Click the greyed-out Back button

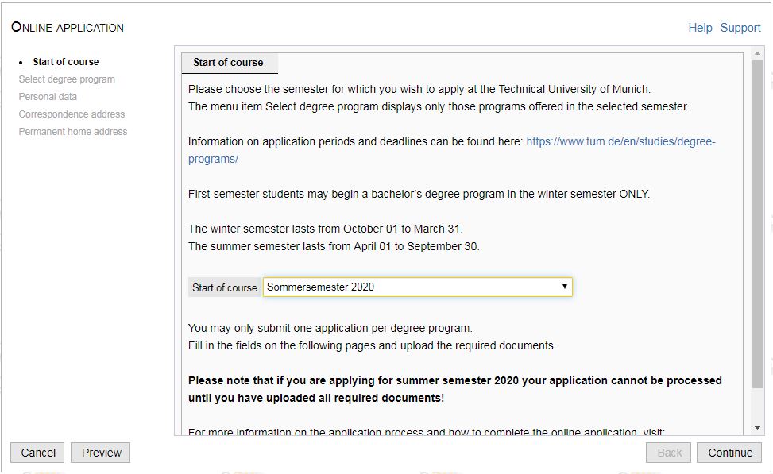click(x=669, y=453)
